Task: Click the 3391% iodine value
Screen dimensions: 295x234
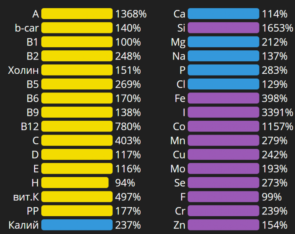Action: (278, 112)
